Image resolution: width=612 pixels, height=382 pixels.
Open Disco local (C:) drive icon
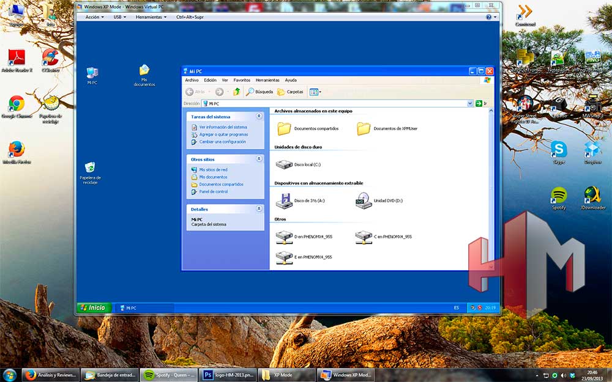pyautogui.click(x=284, y=164)
